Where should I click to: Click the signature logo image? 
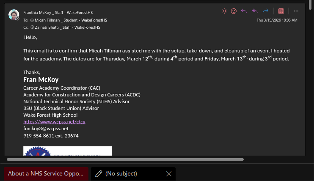tap(67, 151)
